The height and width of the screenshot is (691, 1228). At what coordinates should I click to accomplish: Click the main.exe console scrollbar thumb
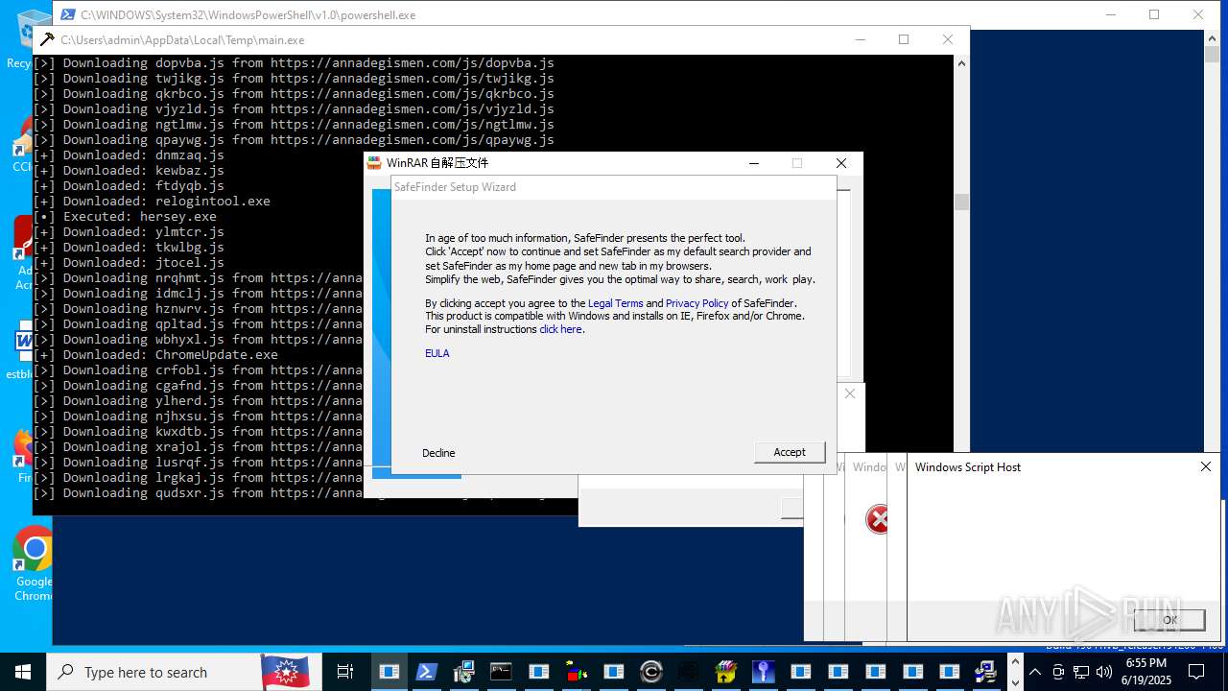coord(961,202)
